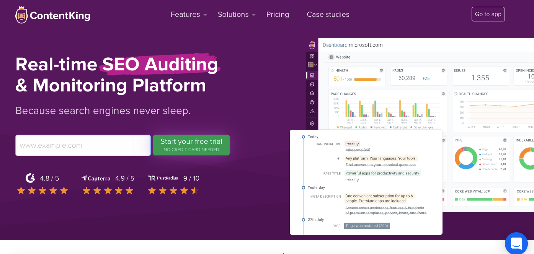Expand the Features dropdown menu
Screen dimensions: 534x254
pos(189,15)
